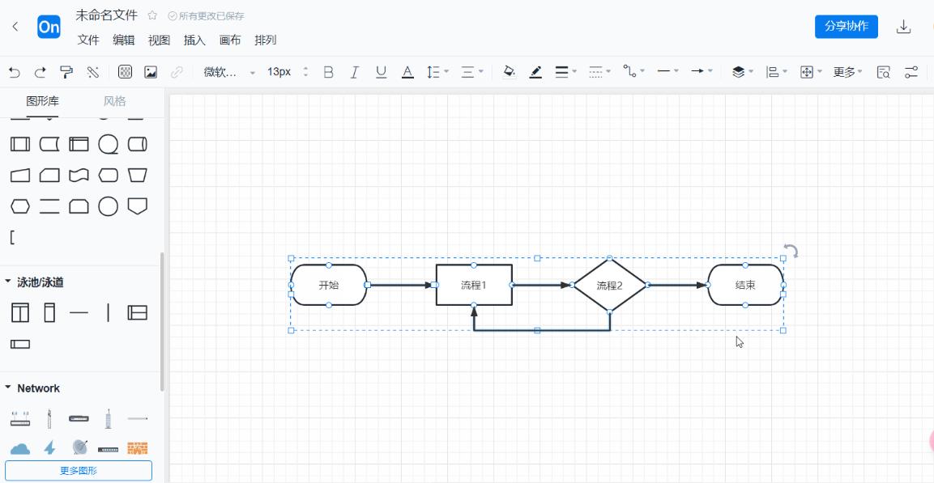
Task: Open the layers panel icon
Action: pyautogui.click(x=737, y=72)
